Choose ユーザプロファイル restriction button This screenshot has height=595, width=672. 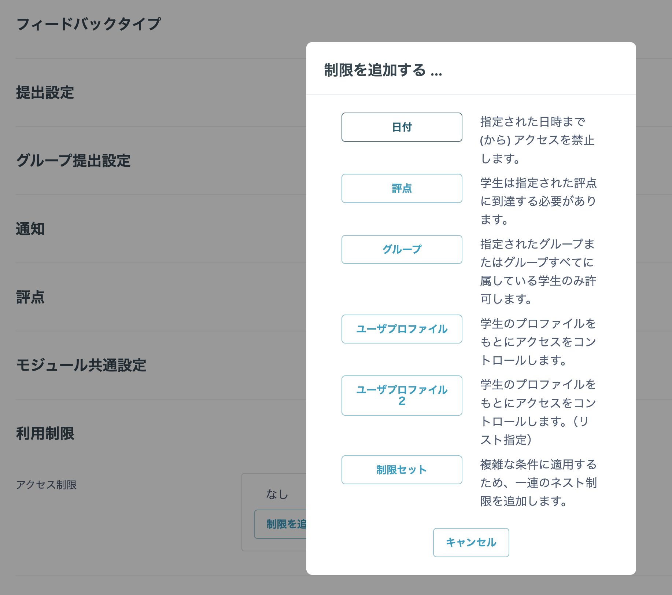(x=402, y=329)
